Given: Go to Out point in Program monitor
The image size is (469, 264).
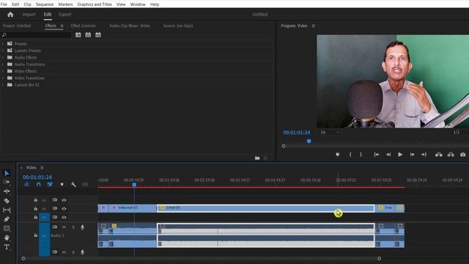Looking at the screenshot, I should [424, 155].
